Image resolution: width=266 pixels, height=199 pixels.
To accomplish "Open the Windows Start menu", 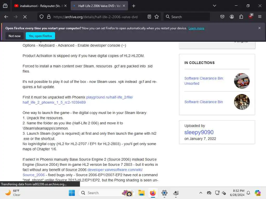I will pos(72,193).
